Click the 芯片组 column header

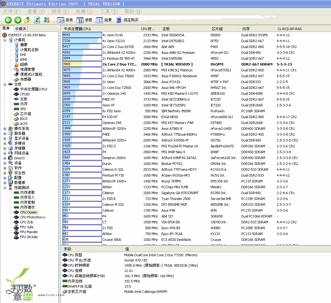coord(224,29)
